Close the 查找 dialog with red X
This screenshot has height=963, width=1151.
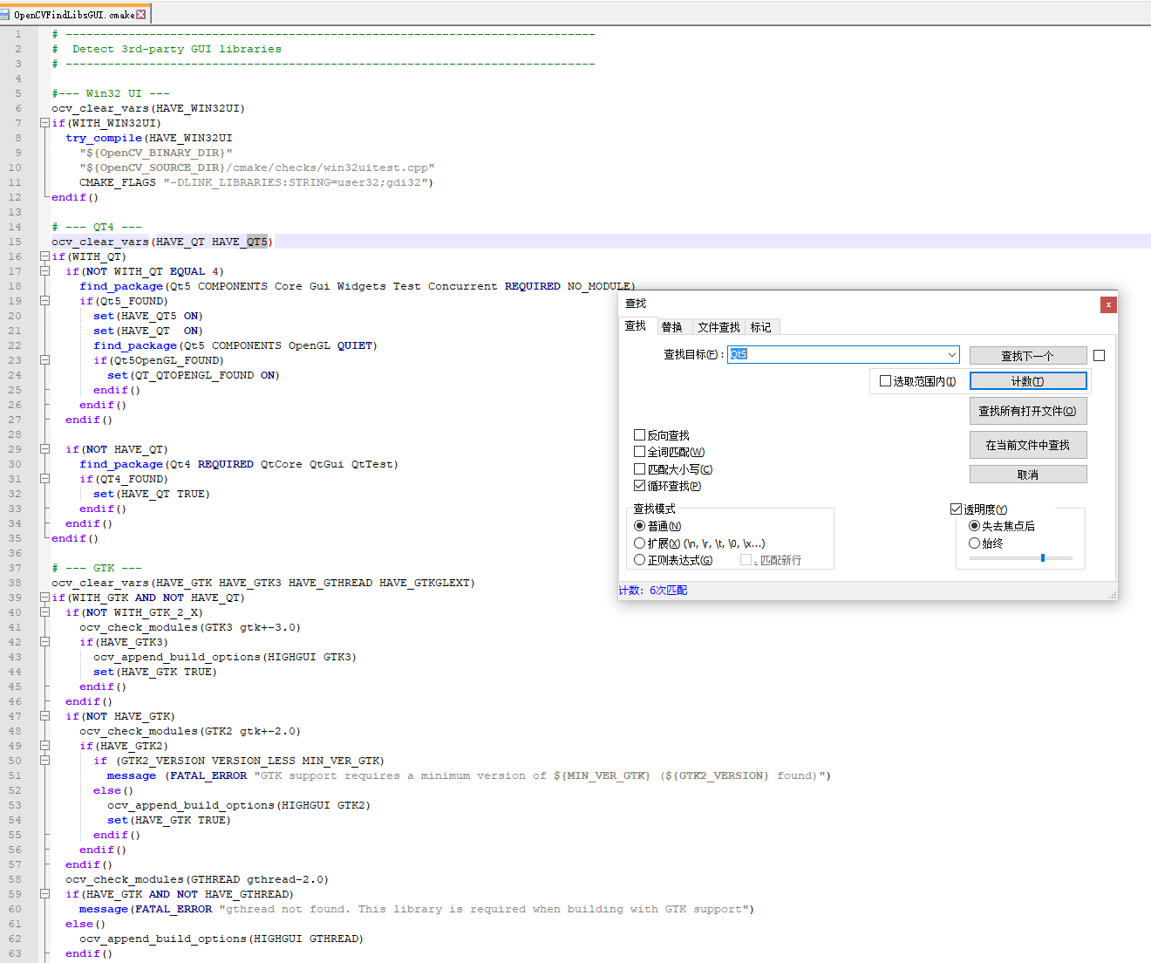coord(1107,304)
